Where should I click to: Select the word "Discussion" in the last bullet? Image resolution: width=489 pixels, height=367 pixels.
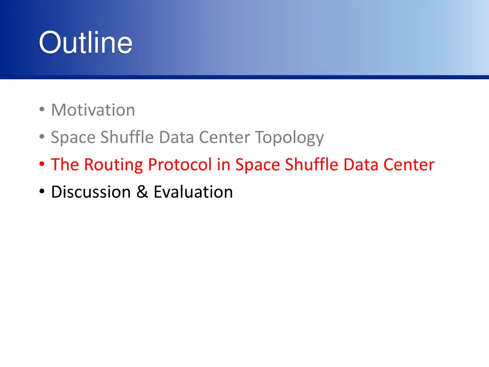91,192
